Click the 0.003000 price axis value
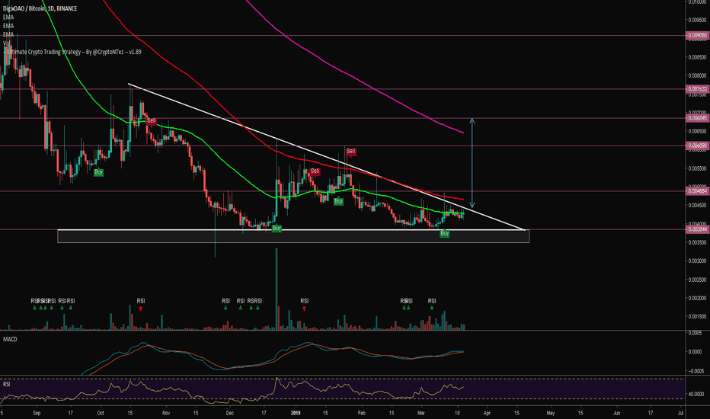 [x=697, y=261]
